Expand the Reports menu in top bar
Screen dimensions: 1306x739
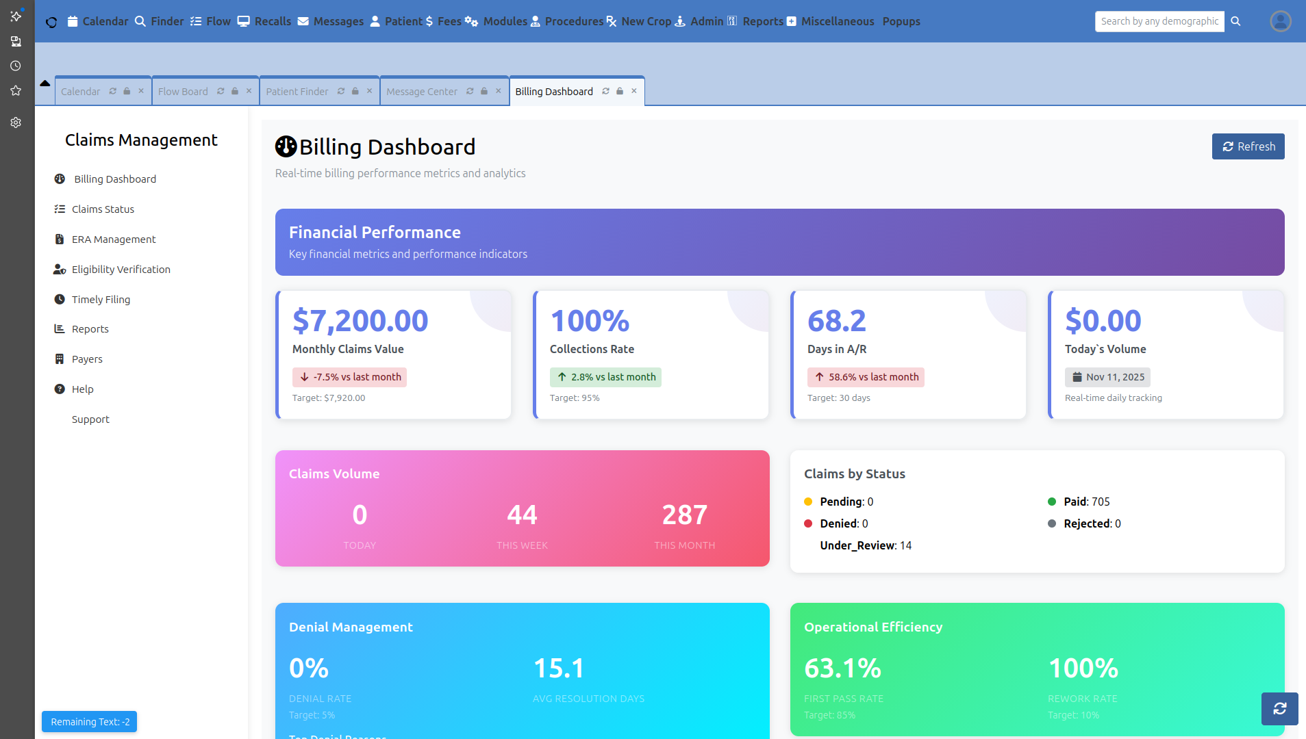755,21
